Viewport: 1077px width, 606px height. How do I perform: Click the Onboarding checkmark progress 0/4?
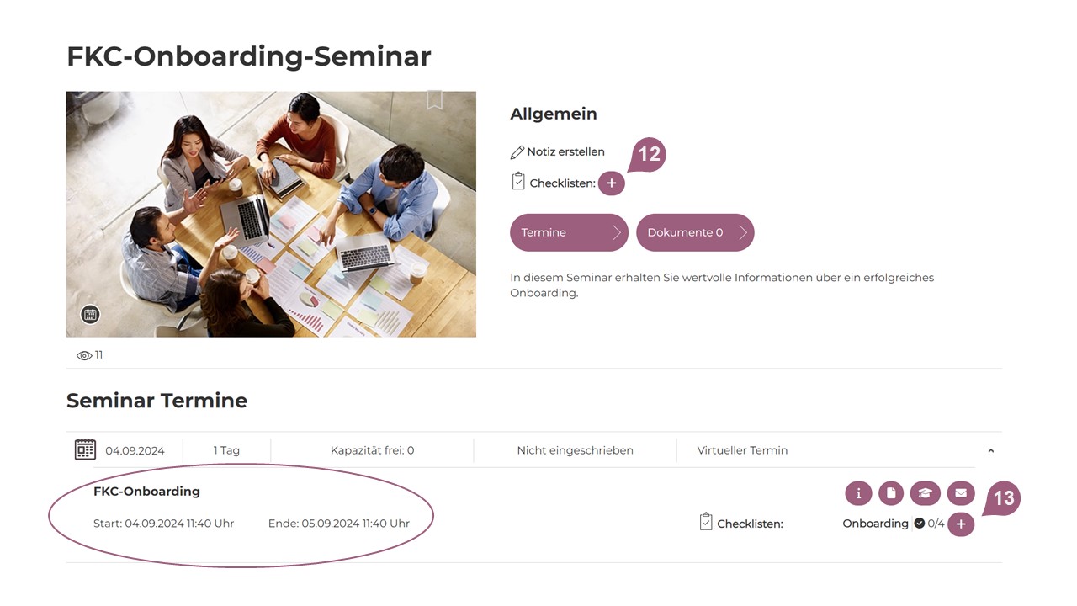(930, 524)
